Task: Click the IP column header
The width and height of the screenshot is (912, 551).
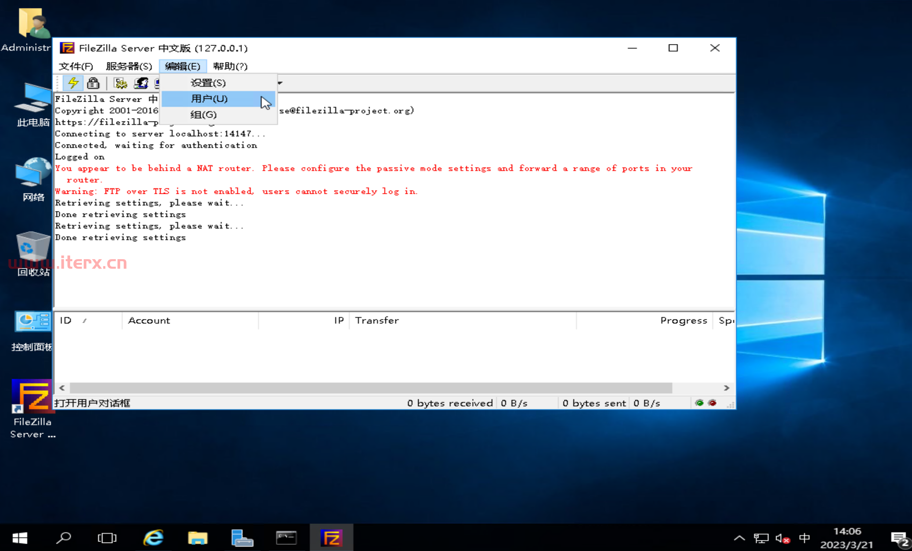Action: click(304, 320)
